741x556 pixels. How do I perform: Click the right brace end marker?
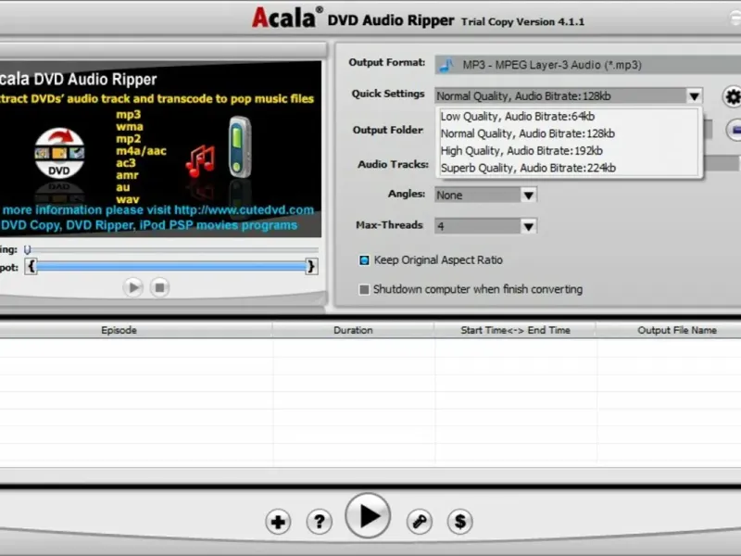point(311,266)
